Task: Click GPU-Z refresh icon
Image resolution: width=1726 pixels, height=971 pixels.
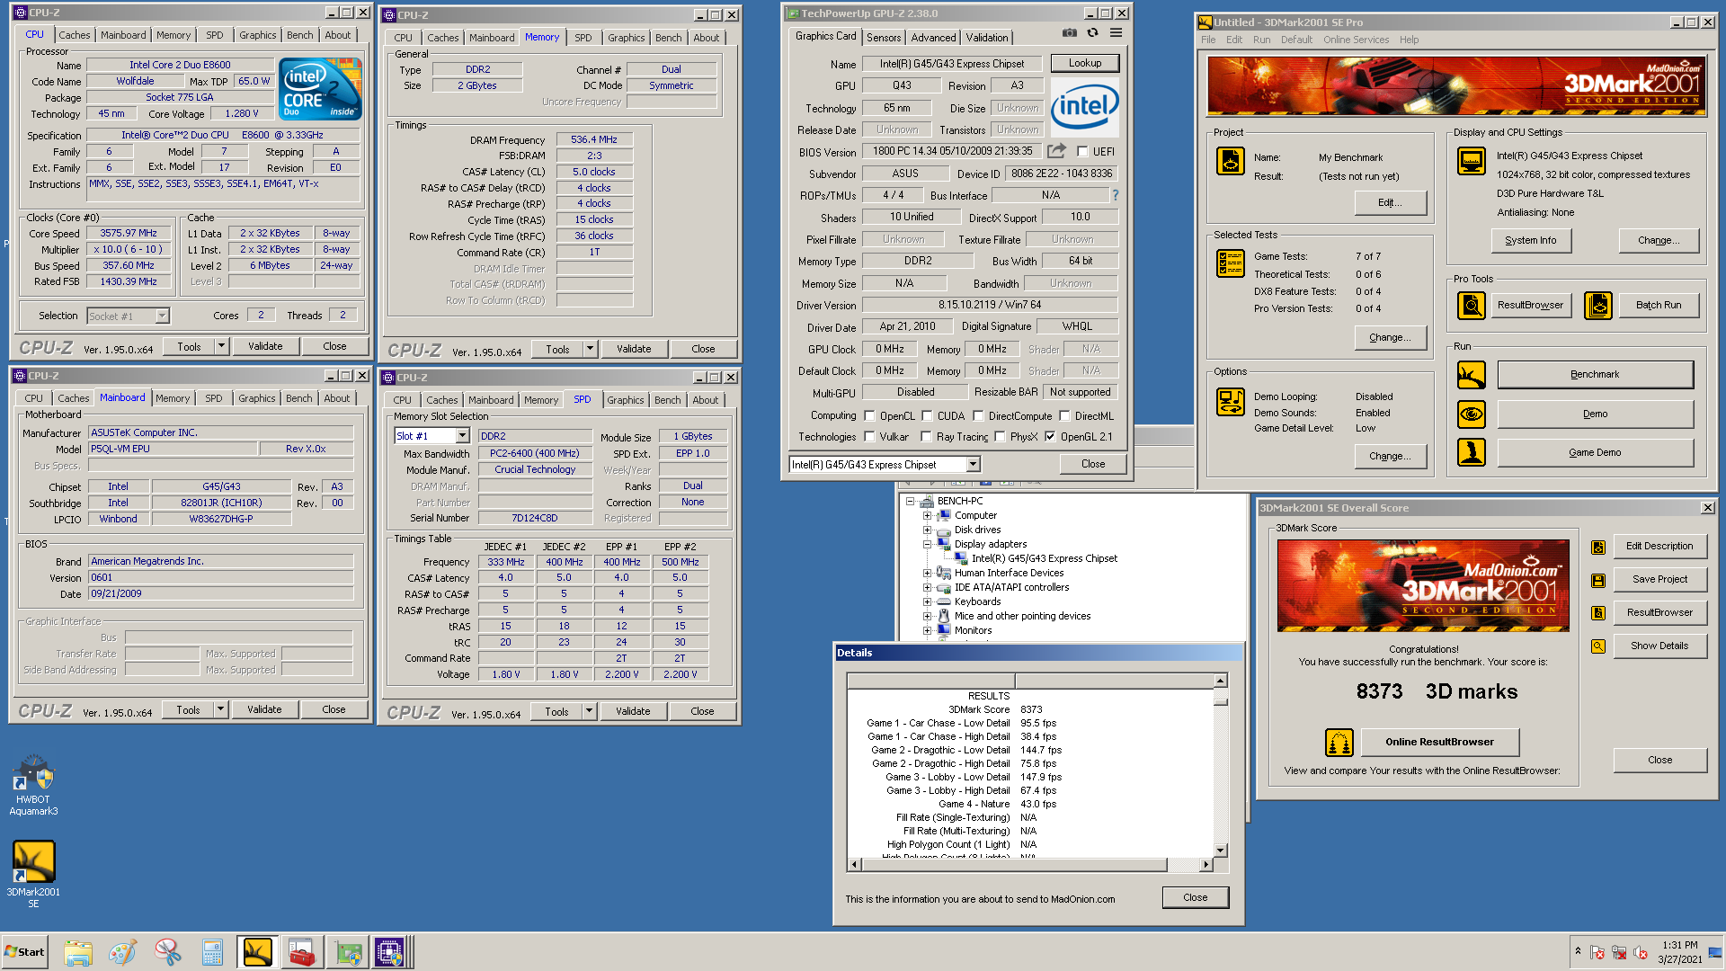Action: (x=1092, y=32)
